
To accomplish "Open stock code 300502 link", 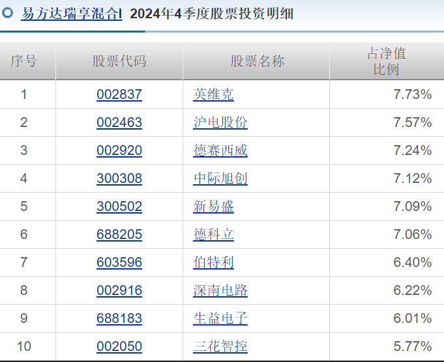I will tap(119, 206).
